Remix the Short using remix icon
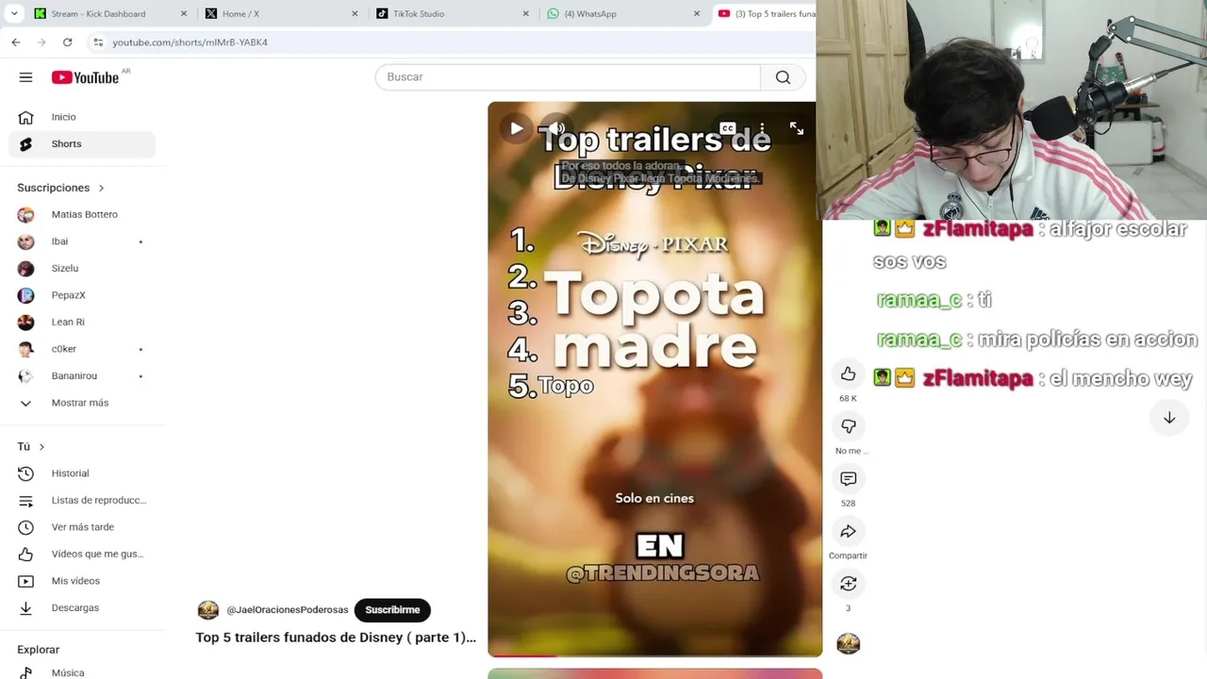Viewport: 1207px width, 679px height. click(848, 584)
